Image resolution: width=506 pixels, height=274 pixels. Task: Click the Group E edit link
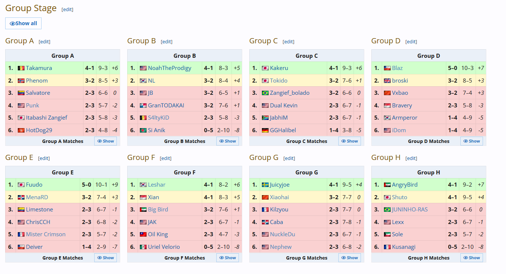(x=44, y=158)
